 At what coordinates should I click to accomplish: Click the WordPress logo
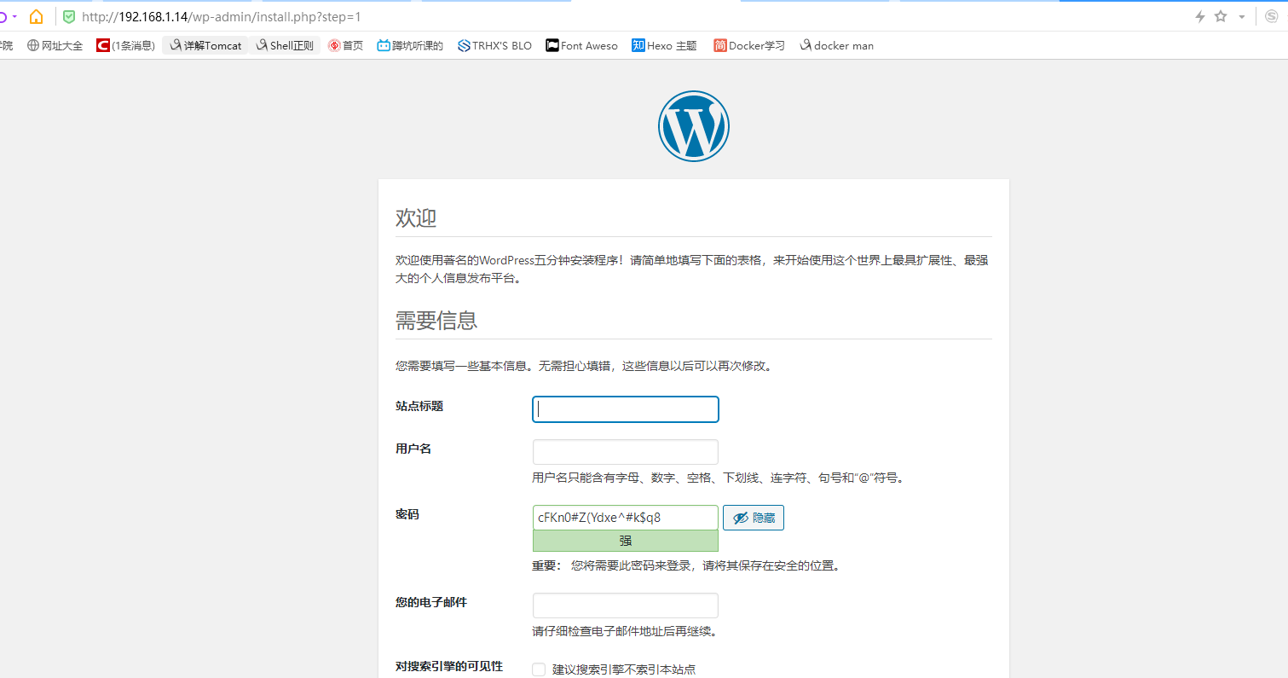(694, 126)
